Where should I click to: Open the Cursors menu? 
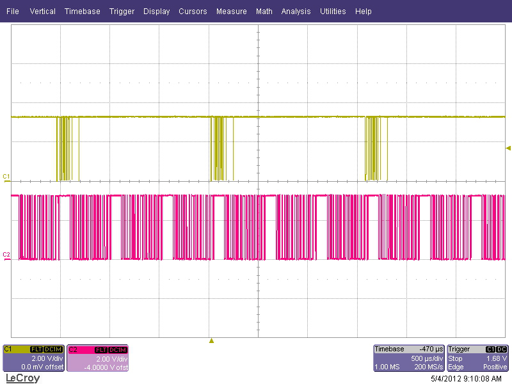coord(193,11)
